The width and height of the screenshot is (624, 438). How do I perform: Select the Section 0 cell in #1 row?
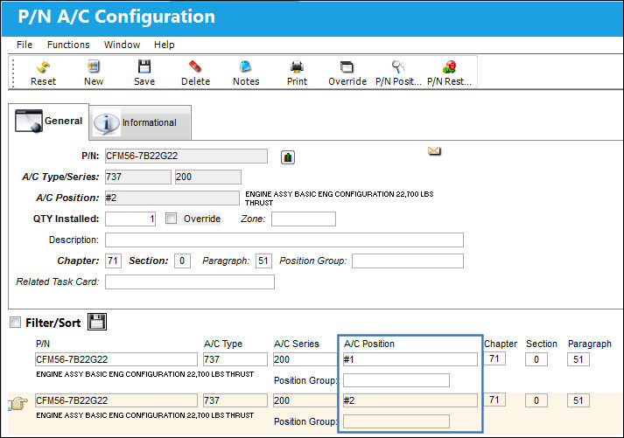click(536, 359)
